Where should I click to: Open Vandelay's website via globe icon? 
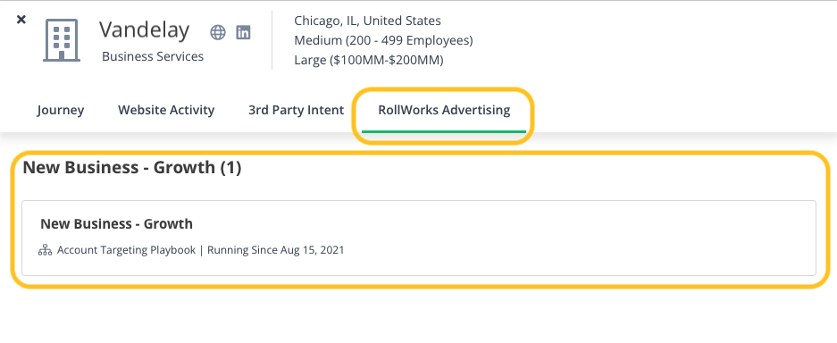click(x=218, y=32)
